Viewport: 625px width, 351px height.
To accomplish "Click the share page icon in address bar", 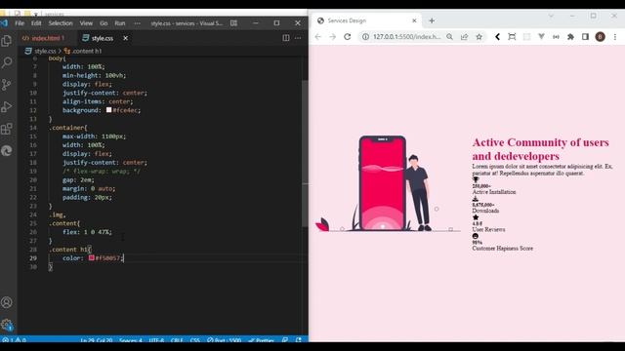I will click(465, 37).
